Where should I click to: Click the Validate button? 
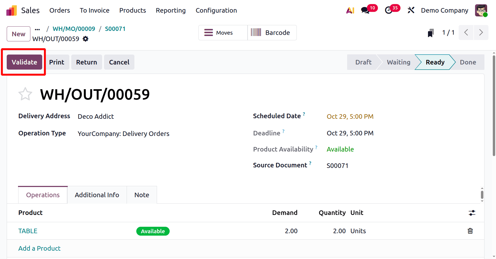tap(24, 62)
